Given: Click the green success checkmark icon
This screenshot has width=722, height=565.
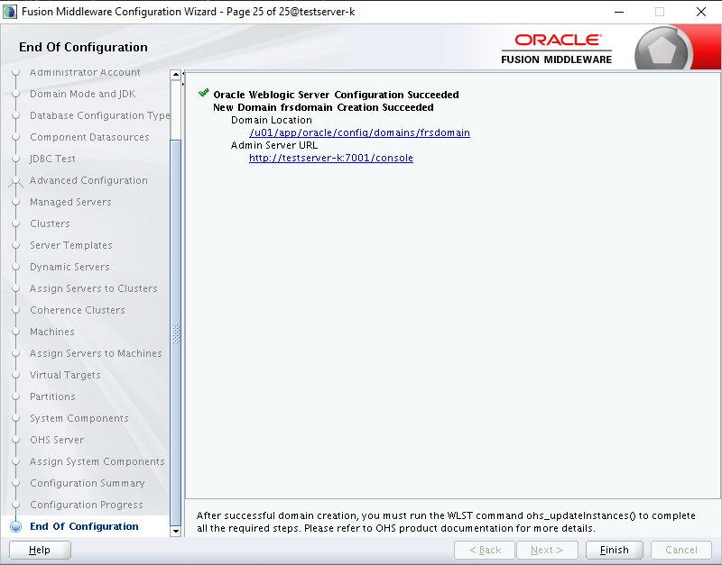Looking at the screenshot, I should tap(204, 94).
